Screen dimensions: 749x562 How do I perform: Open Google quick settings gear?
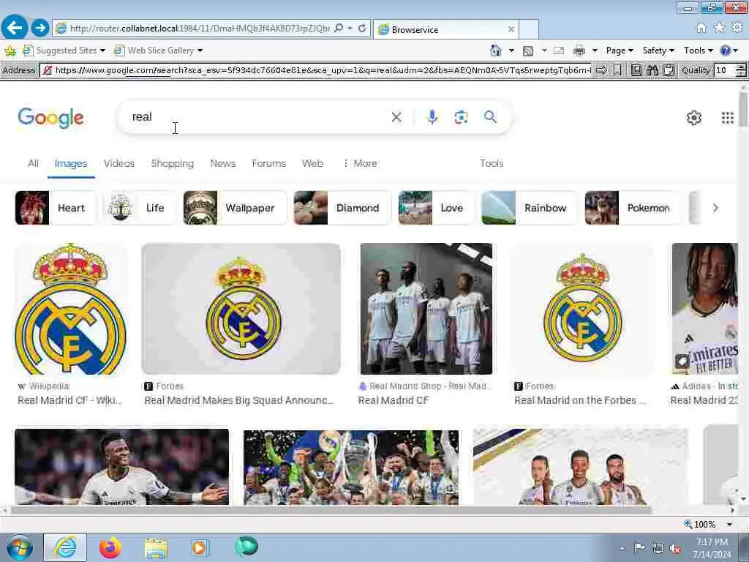[x=694, y=118]
